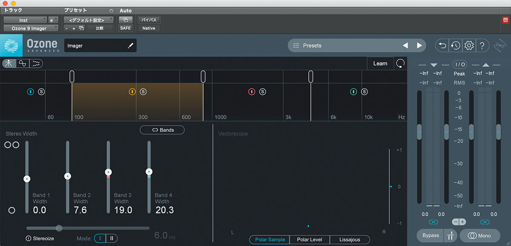The width and height of the screenshot is (511, 246).
Task: Go to the previous preset arrow
Action: [x=405, y=46]
